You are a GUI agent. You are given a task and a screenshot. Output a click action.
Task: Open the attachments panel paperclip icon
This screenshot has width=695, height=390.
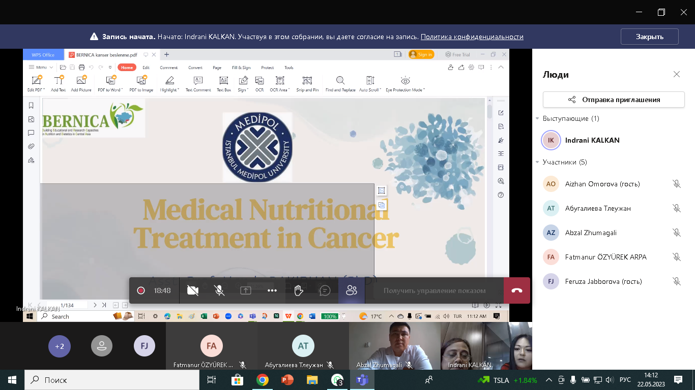point(31,146)
